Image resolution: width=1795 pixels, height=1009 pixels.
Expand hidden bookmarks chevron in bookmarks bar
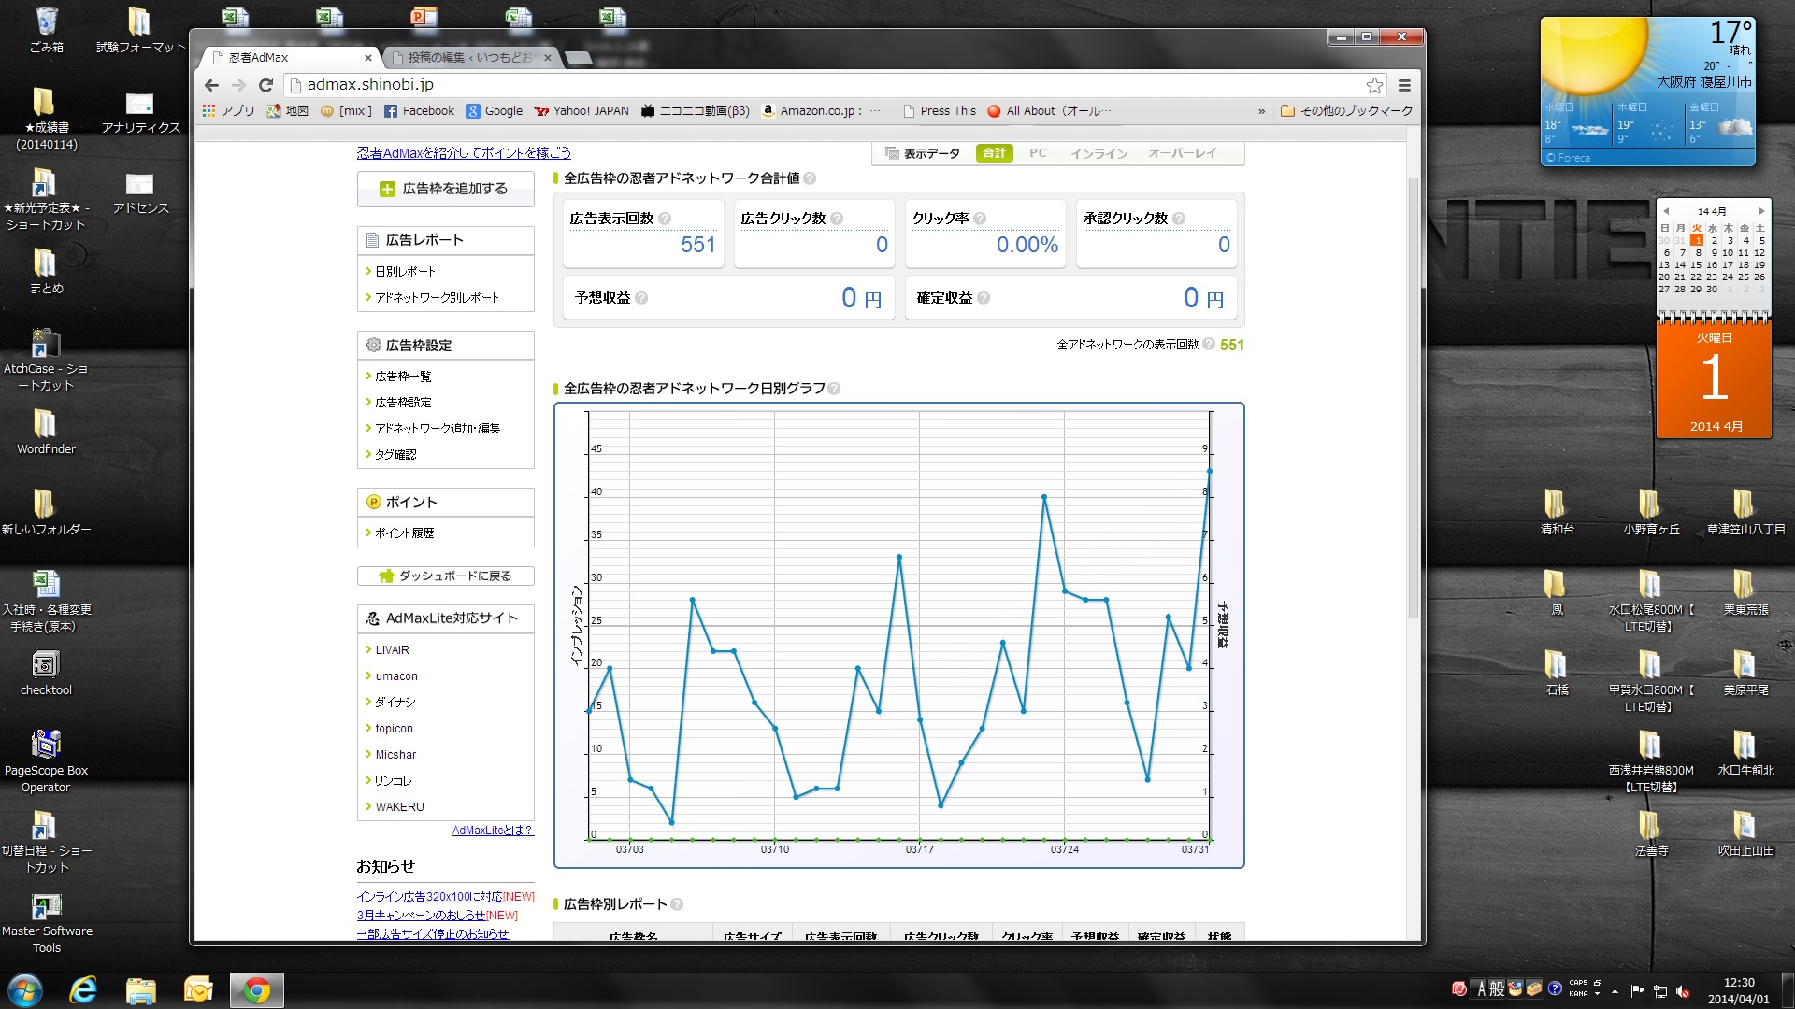point(1261,111)
